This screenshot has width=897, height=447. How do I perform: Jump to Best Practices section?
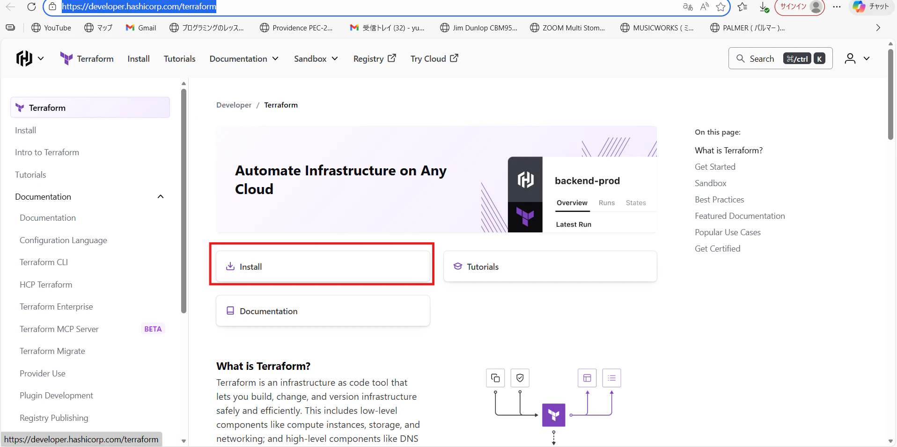(719, 199)
